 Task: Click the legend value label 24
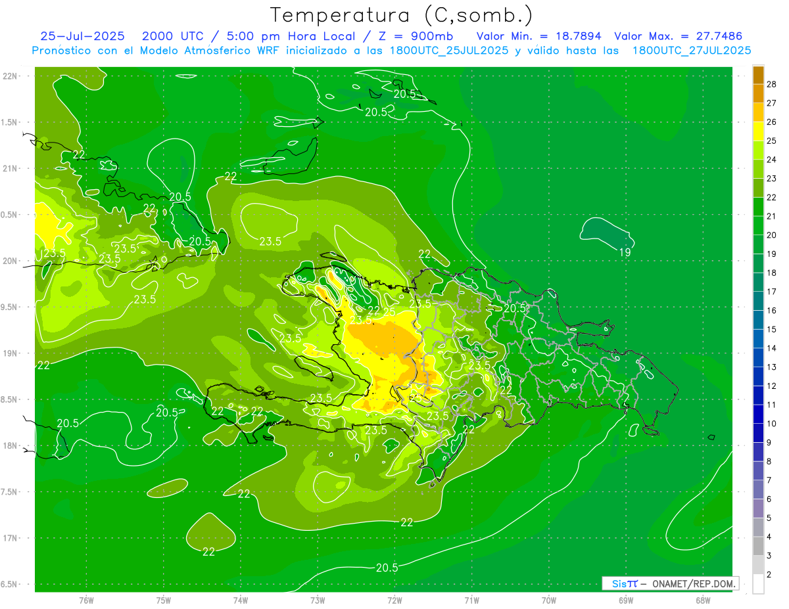click(772, 160)
